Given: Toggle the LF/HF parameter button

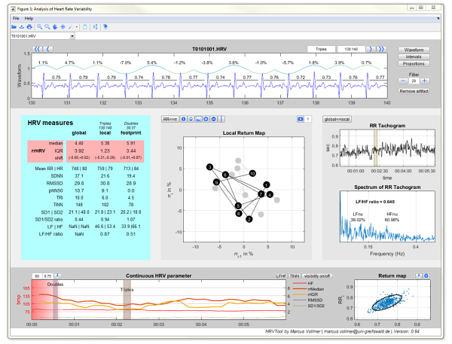Looking at the screenshot, I should [280, 276].
